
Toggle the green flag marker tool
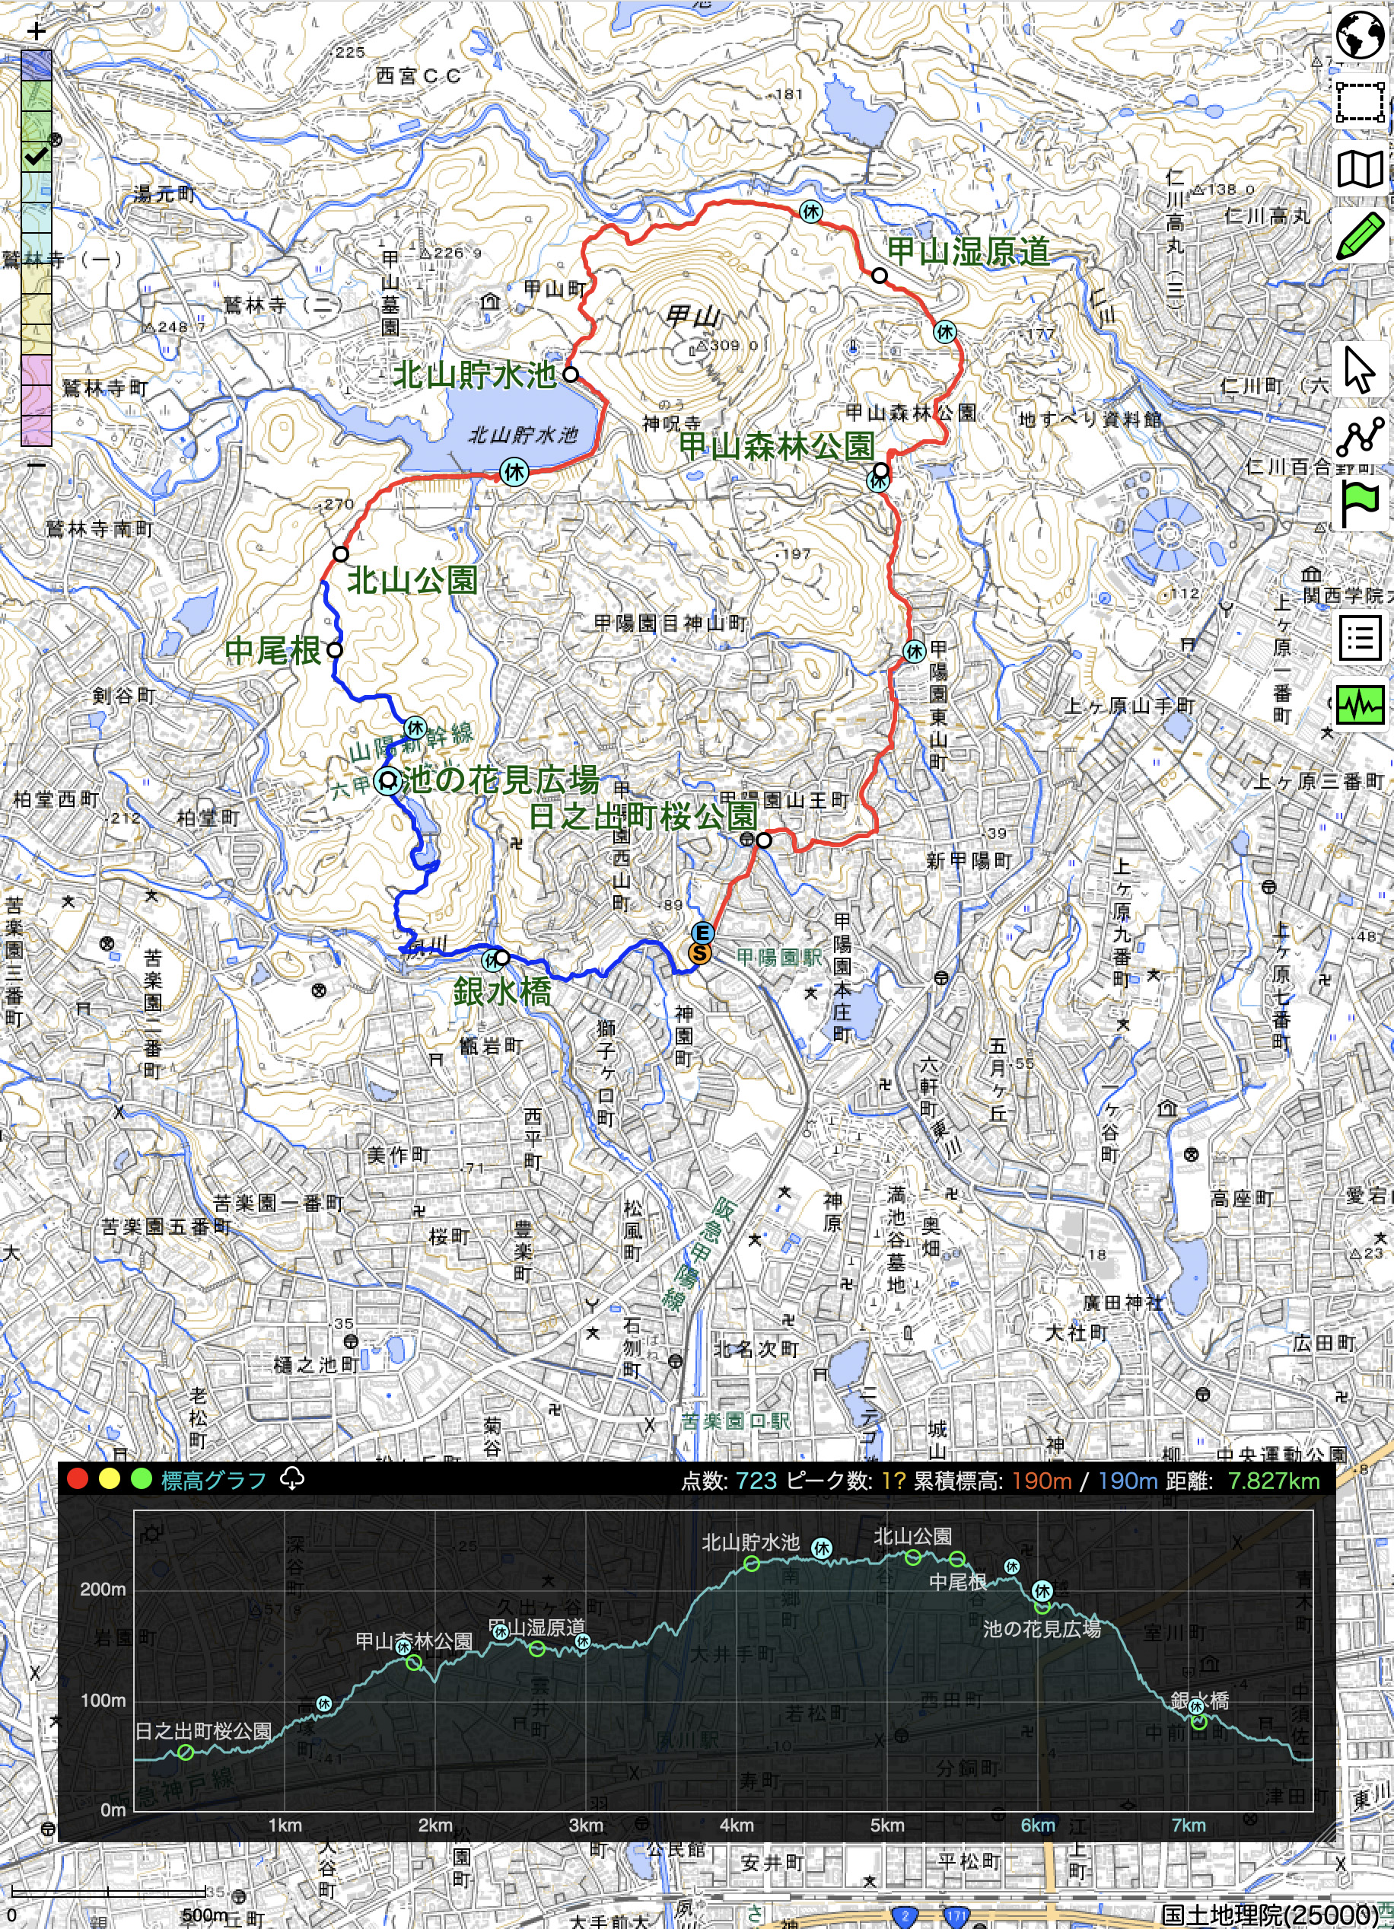pyautogui.click(x=1360, y=503)
